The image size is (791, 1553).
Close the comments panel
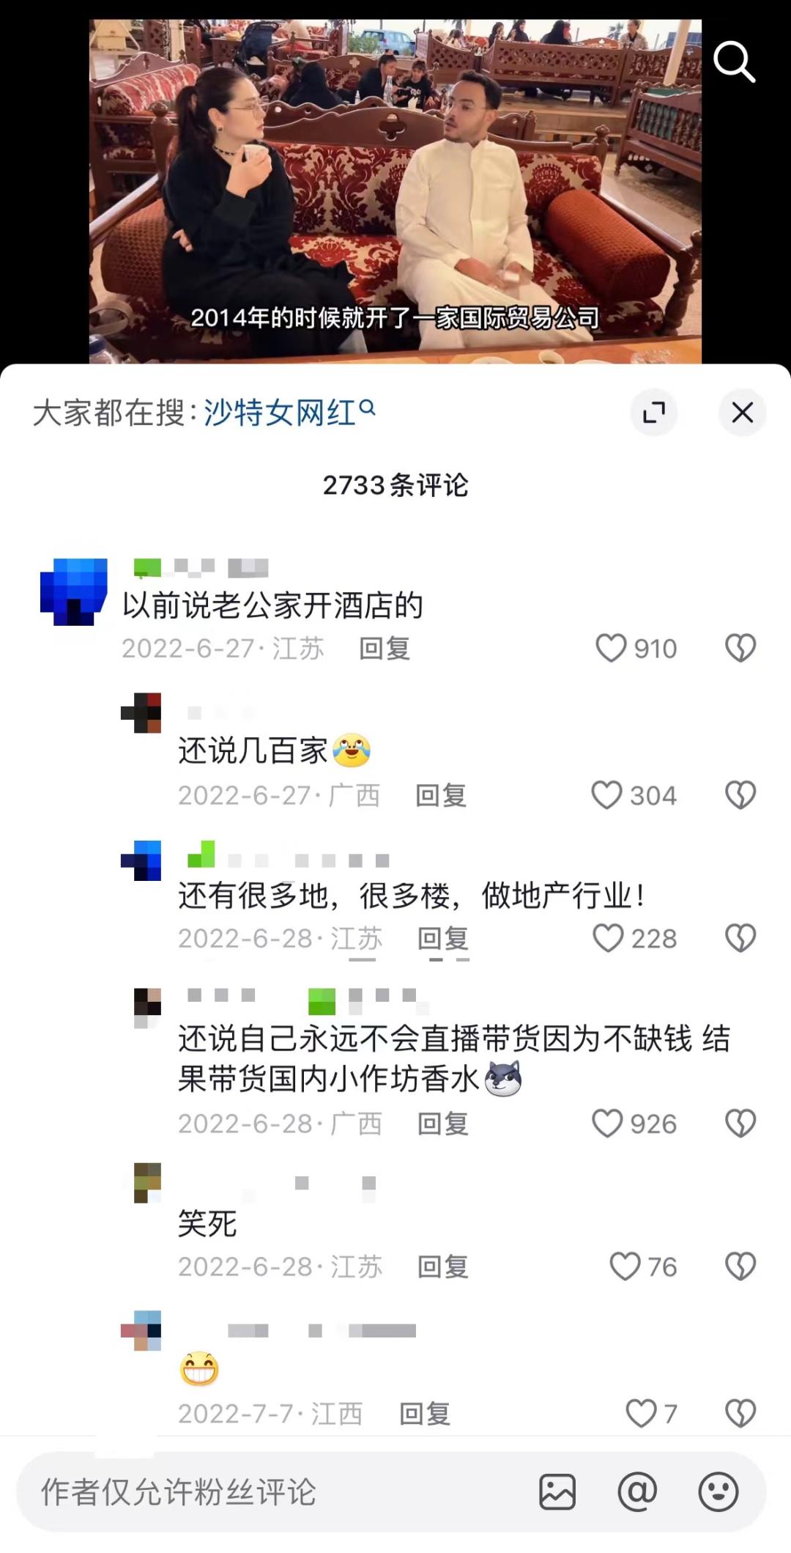coord(743,413)
